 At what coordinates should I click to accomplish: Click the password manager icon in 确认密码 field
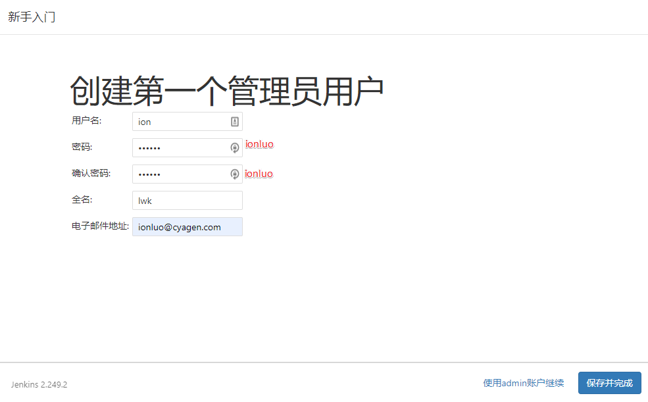click(x=234, y=174)
